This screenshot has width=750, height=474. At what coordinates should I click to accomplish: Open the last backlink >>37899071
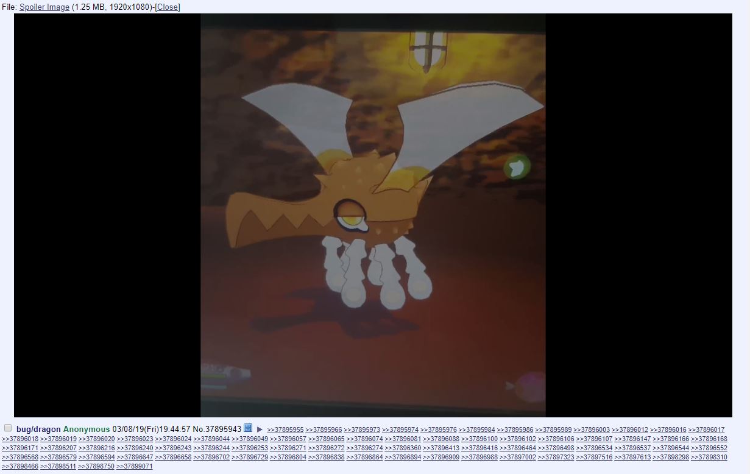135,467
